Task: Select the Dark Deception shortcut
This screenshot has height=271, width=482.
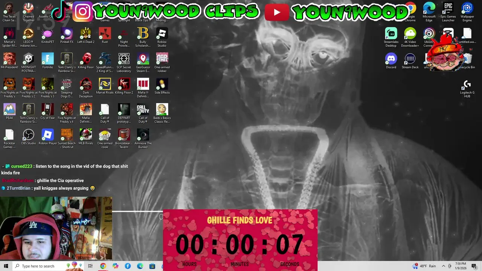Action: (x=86, y=88)
